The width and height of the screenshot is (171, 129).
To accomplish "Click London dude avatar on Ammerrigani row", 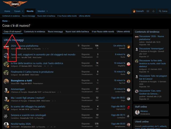I will coord(129,90).
